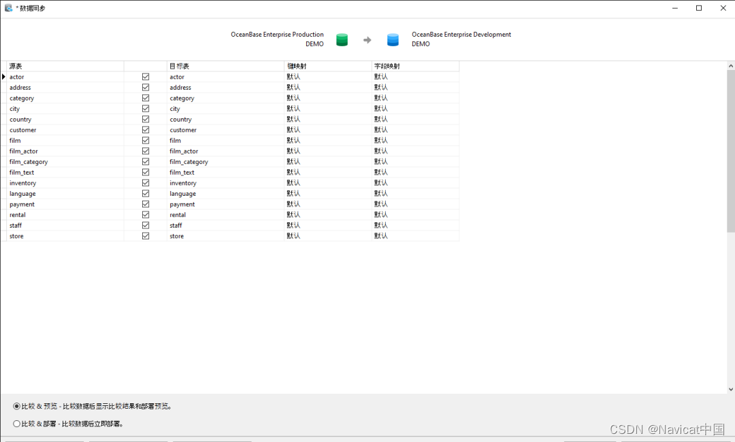Toggle the customer table checkbox

coord(146,130)
